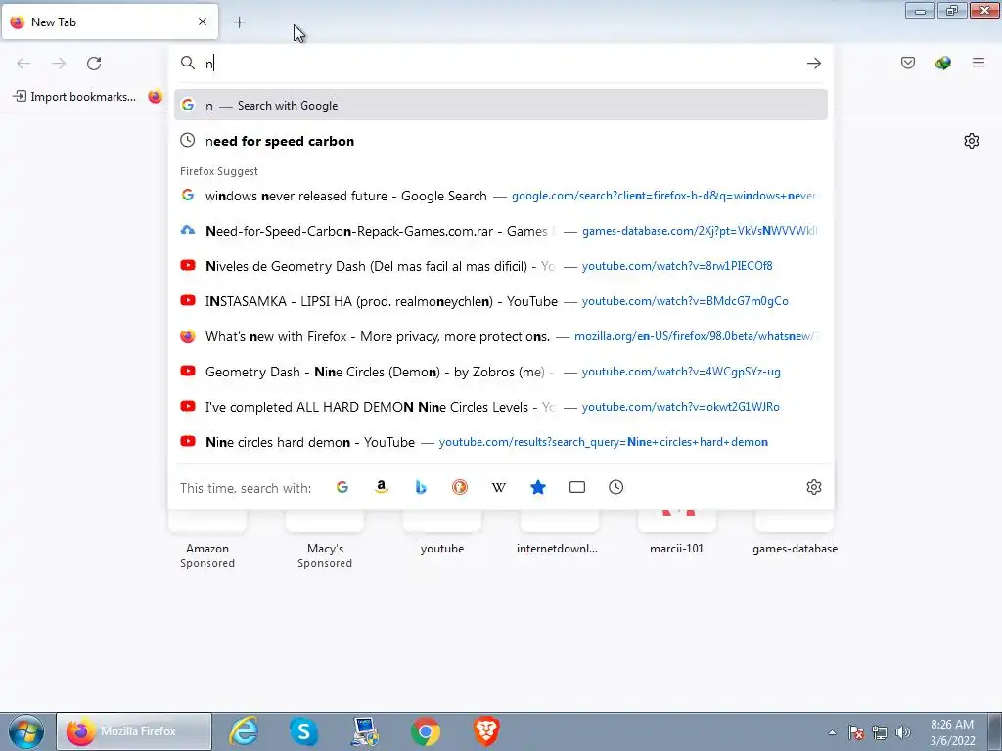Click Import bookmarks in bookmarks toolbar
The image size is (1002, 751).
[x=74, y=97]
